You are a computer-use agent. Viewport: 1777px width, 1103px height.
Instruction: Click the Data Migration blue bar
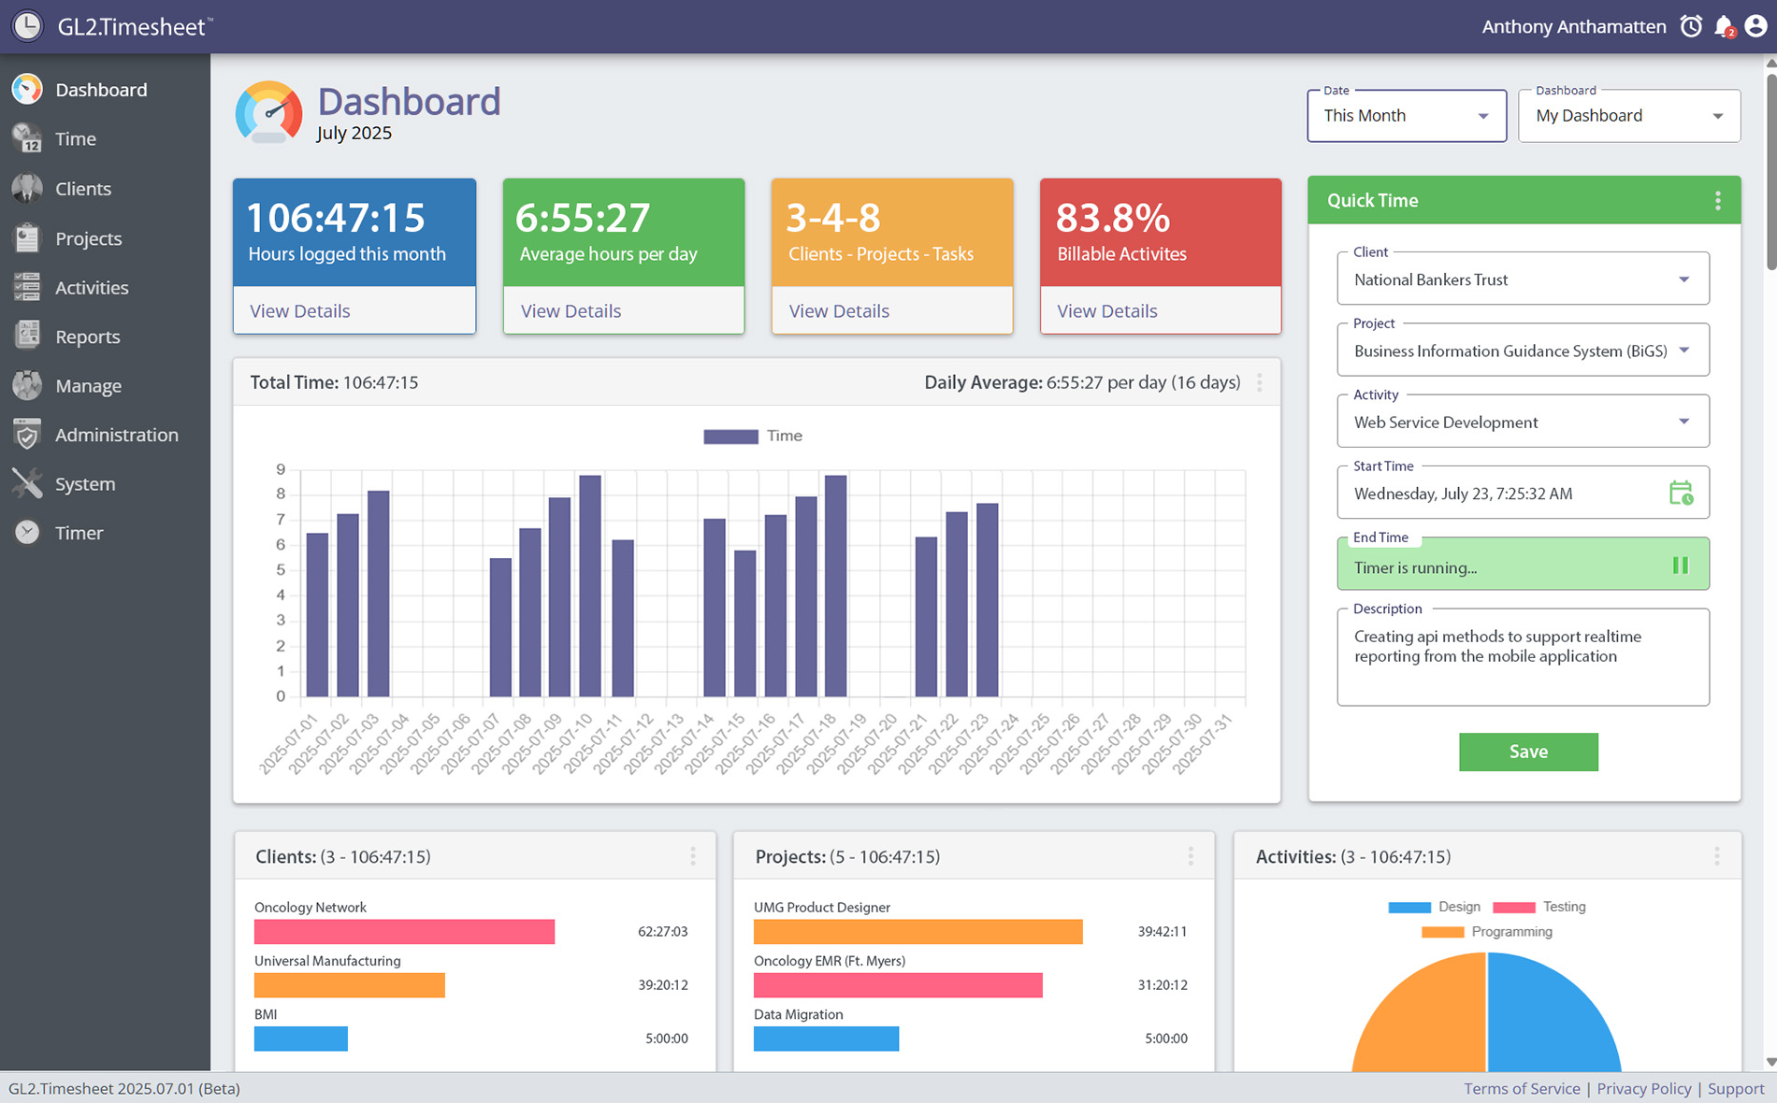[826, 1039]
